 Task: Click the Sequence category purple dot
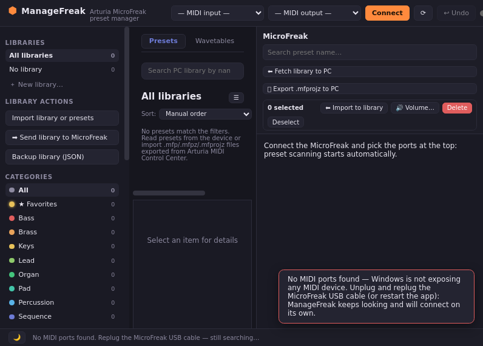coord(12,316)
